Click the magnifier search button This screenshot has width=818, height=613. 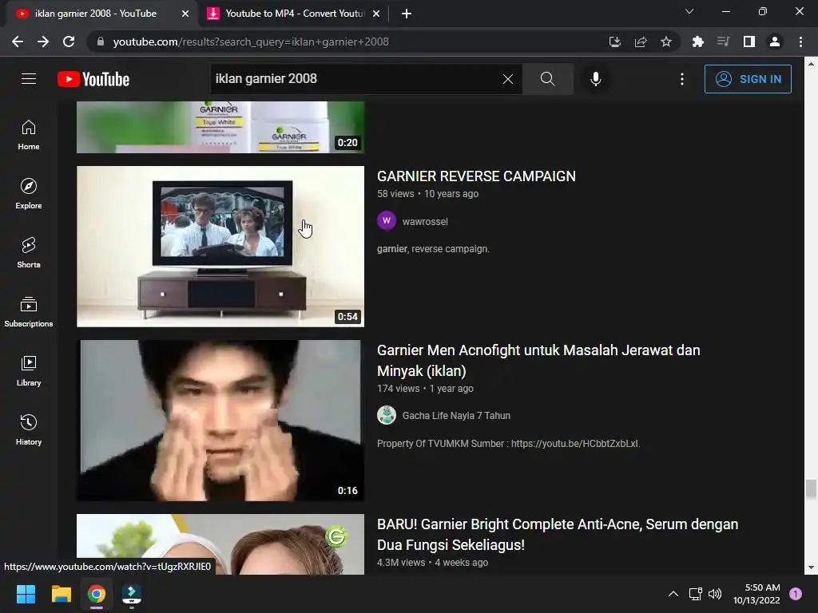coord(548,79)
